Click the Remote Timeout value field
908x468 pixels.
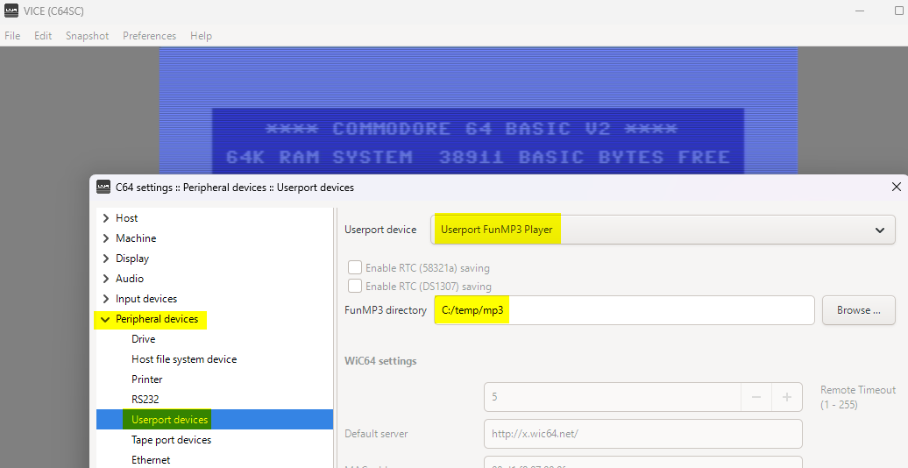(612, 397)
